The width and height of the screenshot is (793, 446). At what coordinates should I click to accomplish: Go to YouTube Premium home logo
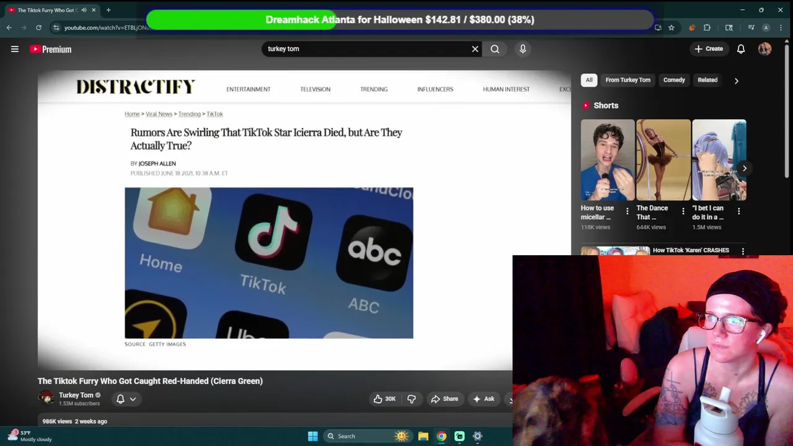coord(50,49)
